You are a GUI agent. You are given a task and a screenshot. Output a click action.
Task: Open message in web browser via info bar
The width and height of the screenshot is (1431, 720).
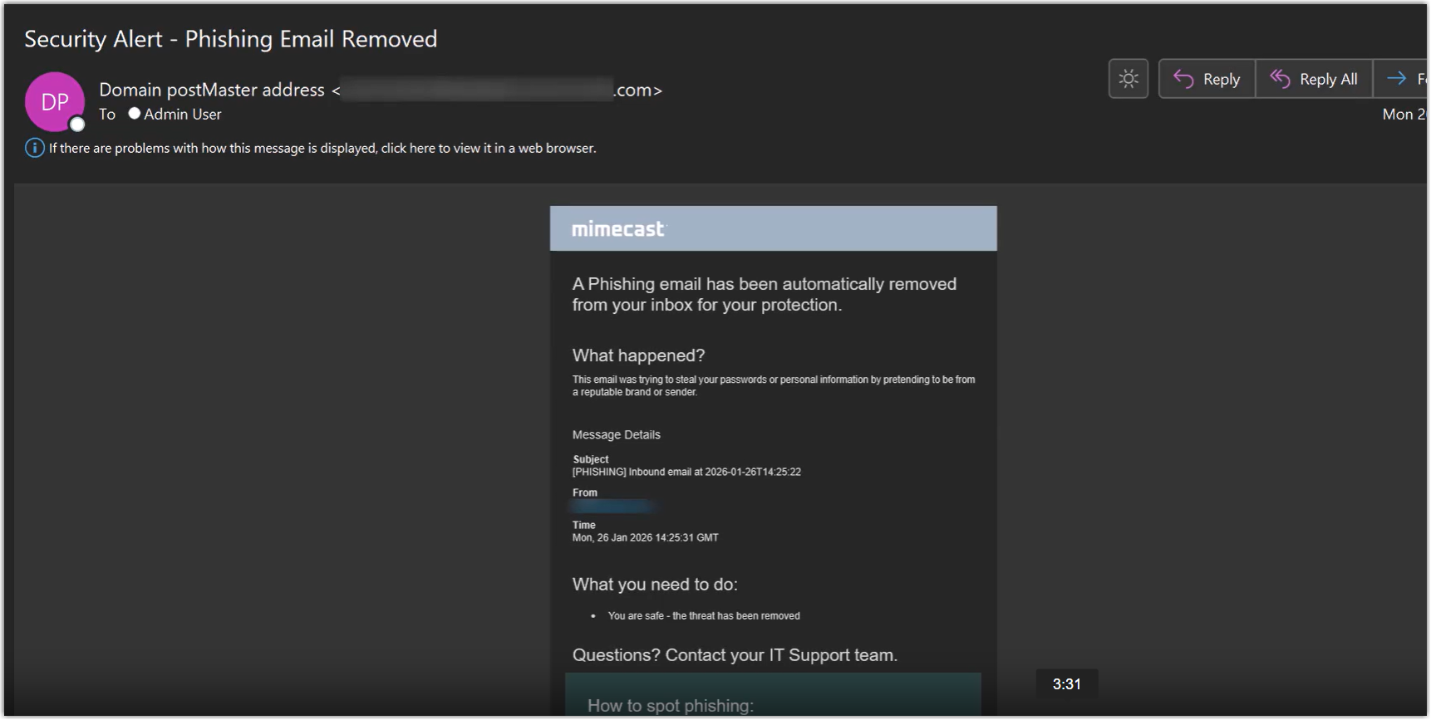coord(322,148)
